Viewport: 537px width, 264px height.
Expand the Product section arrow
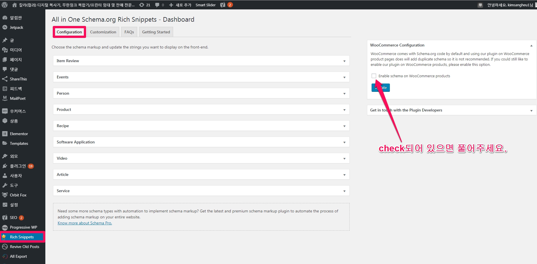[x=344, y=110]
